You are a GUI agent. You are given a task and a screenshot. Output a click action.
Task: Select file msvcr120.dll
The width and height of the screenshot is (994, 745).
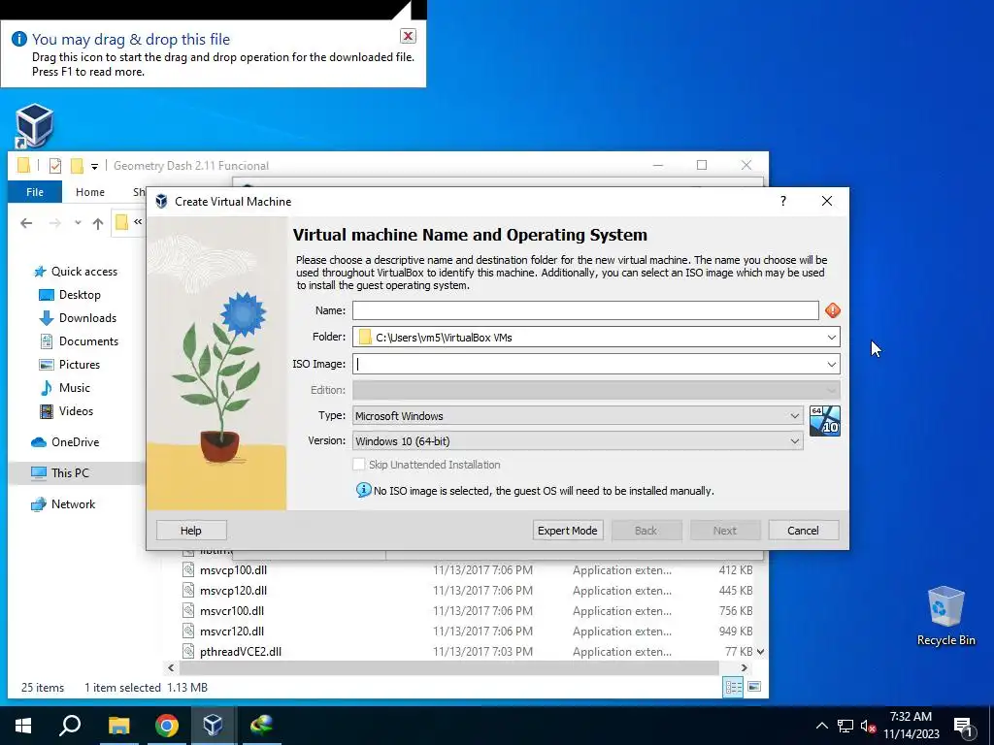click(x=232, y=631)
